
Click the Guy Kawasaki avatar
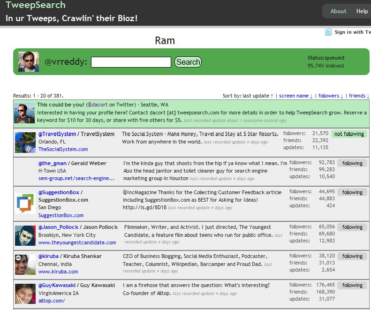[x=25, y=294]
